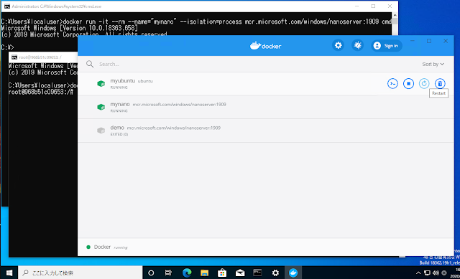The height and width of the screenshot is (279, 460).
Task: Click scroll-up arrow in Administrator cmd window
Action: [x=395, y=15]
